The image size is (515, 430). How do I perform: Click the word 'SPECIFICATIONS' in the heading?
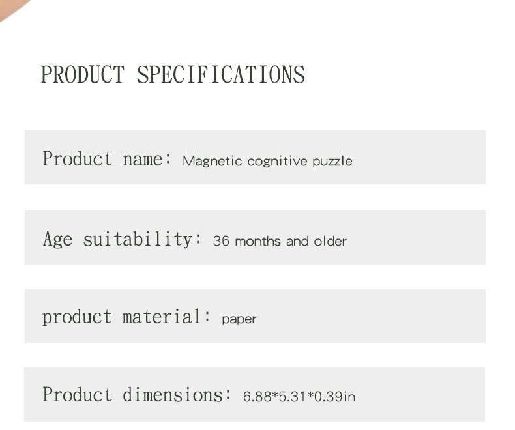[x=221, y=75]
